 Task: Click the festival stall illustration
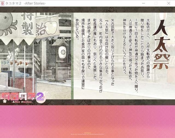[x=35, y=56]
